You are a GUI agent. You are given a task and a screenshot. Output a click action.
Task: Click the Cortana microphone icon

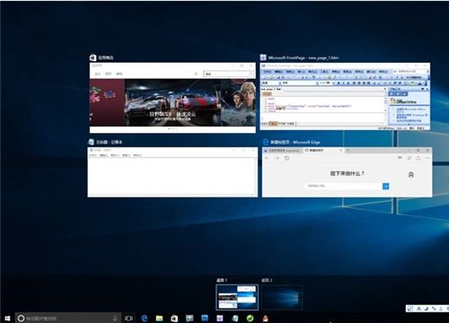pyautogui.click(x=115, y=319)
